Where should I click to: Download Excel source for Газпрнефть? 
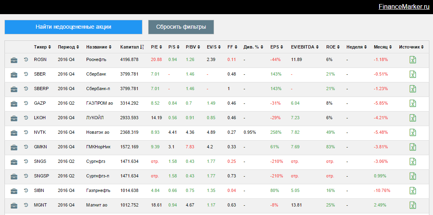[412, 191]
